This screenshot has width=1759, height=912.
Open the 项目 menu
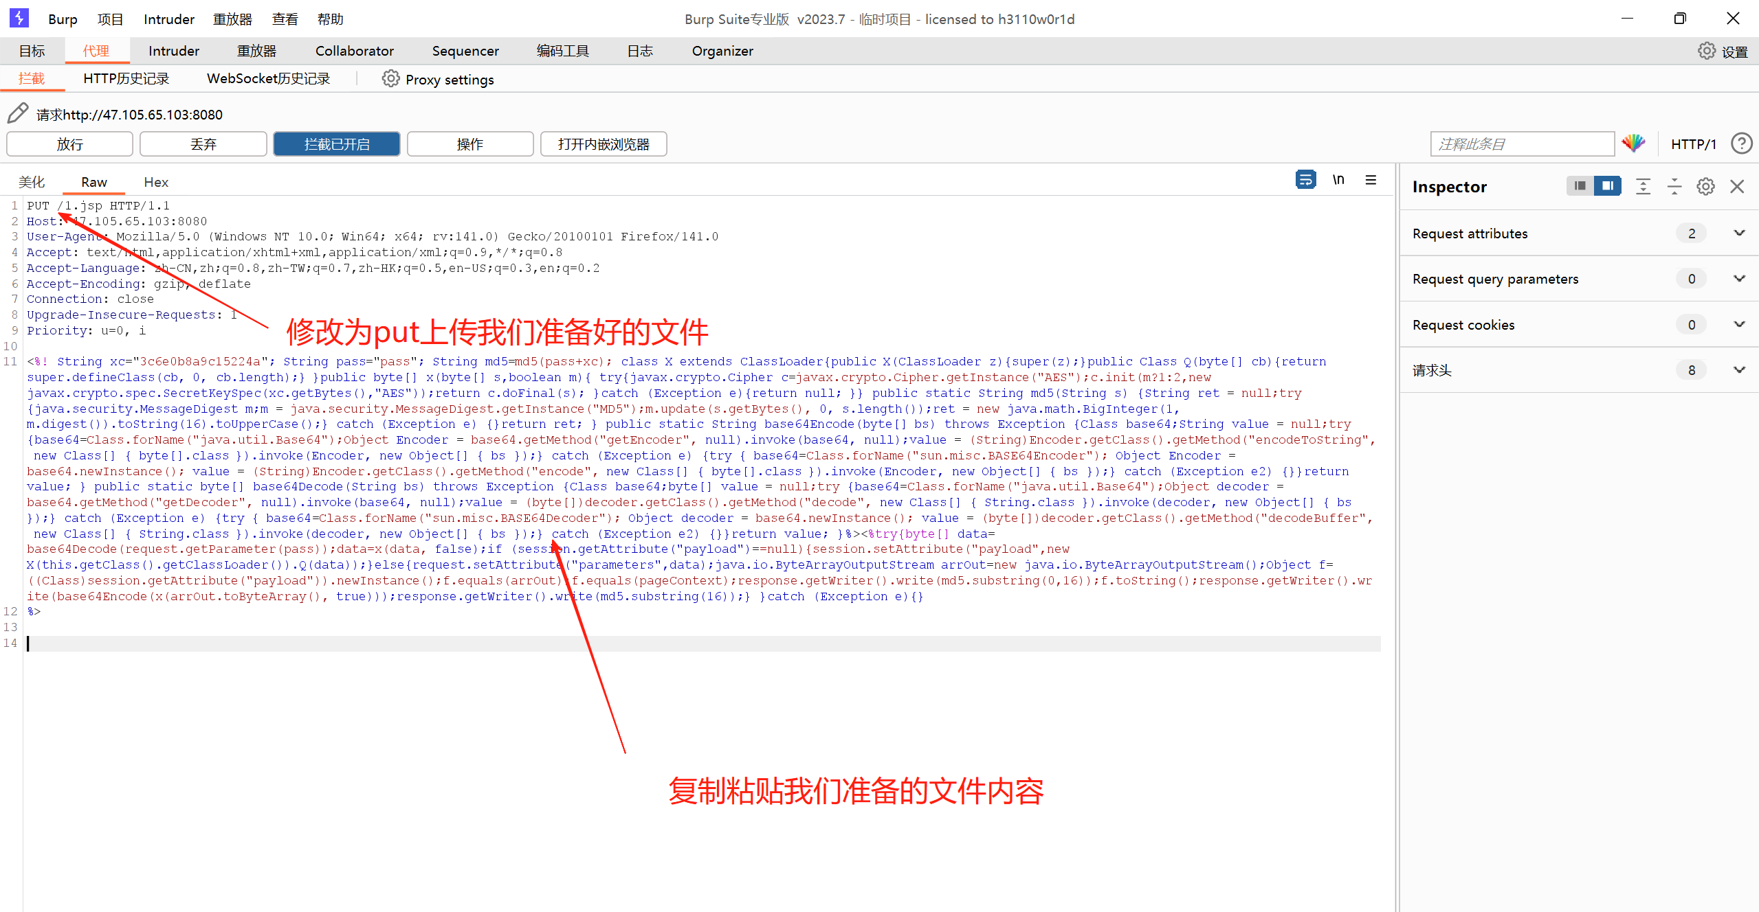(110, 19)
